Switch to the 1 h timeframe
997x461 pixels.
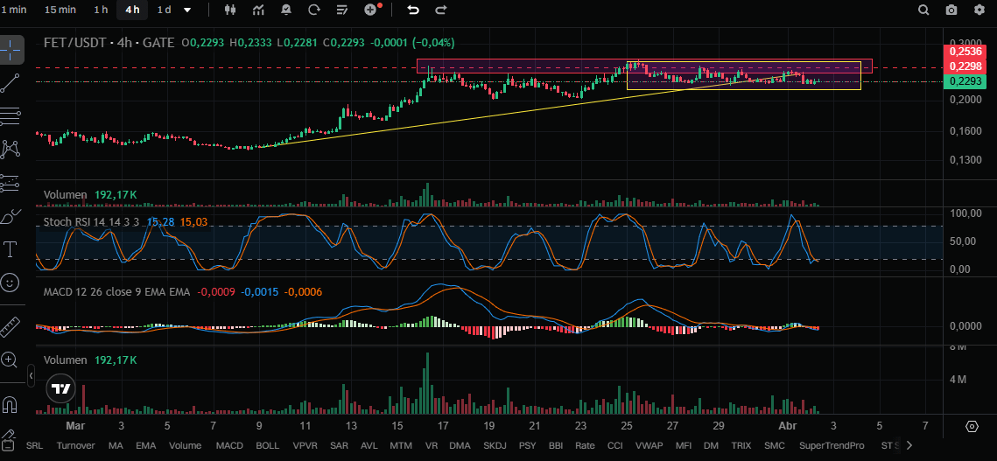click(102, 10)
